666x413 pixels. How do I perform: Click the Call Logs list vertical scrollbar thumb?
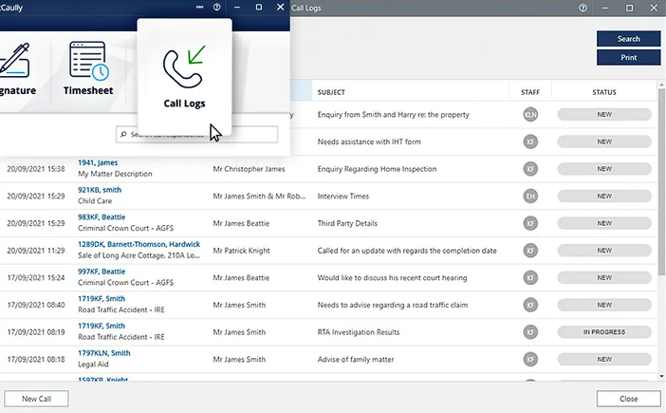(x=661, y=182)
